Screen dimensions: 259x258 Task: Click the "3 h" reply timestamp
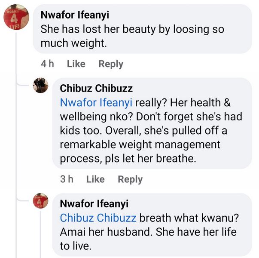[x=67, y=179]
